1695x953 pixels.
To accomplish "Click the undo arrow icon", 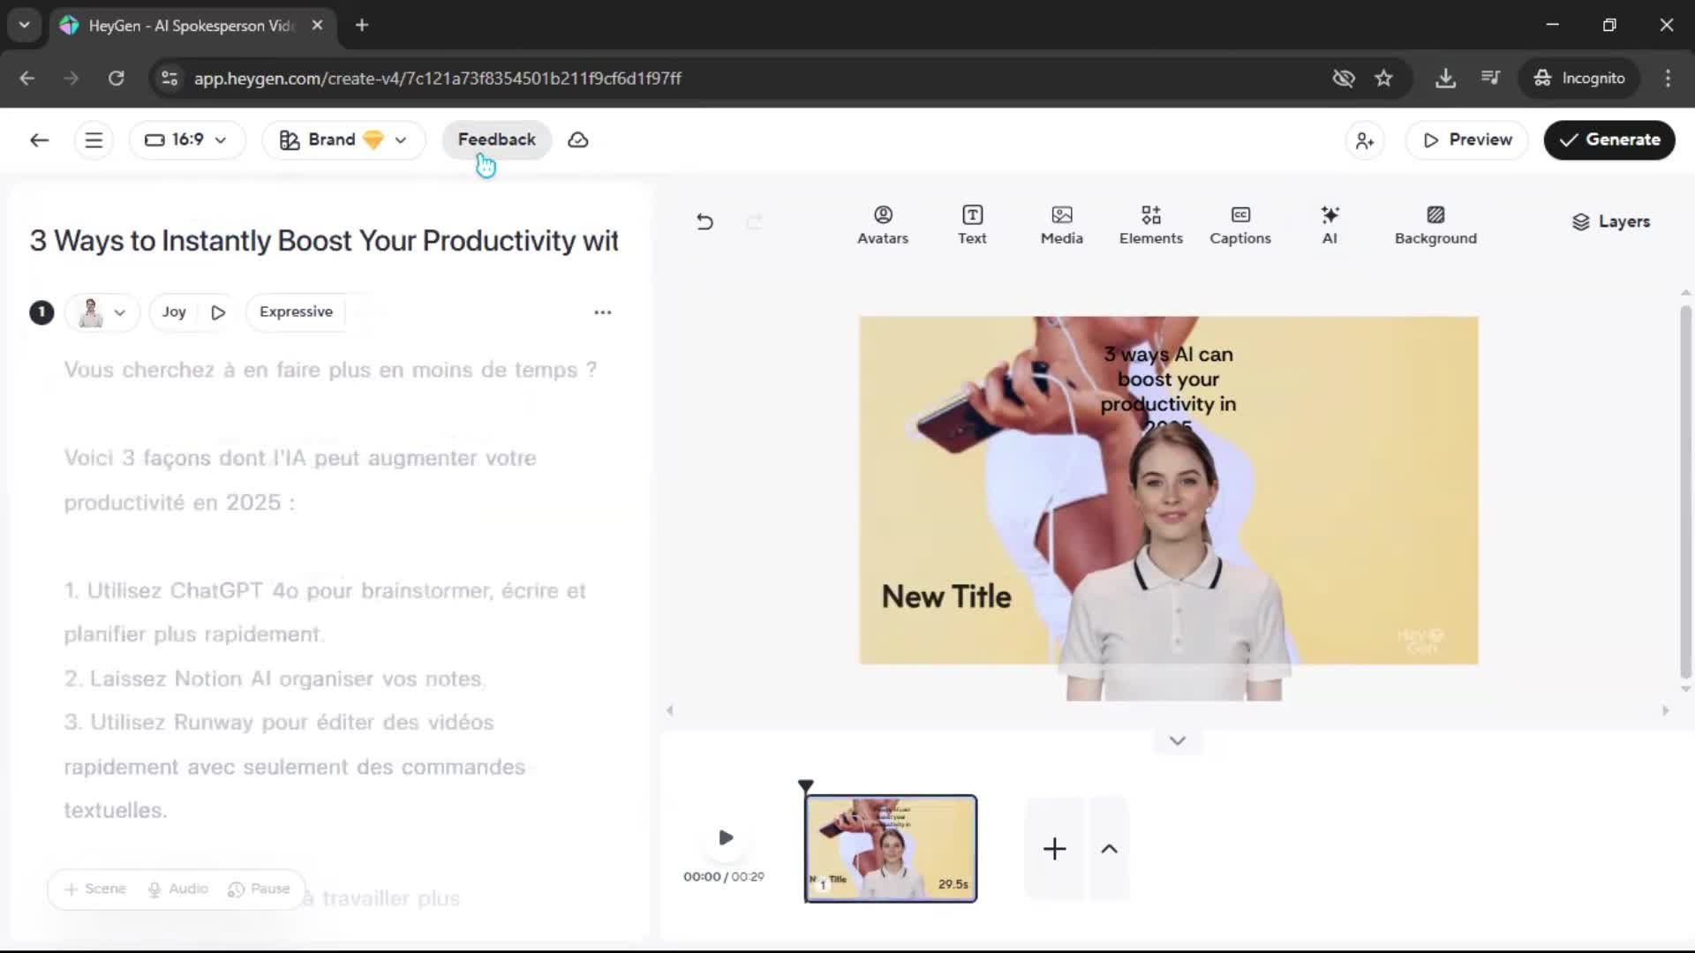I will coord(704,221).
